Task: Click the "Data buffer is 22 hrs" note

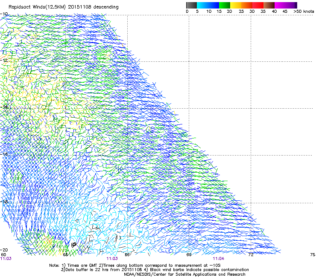Action: coord(102,270)
